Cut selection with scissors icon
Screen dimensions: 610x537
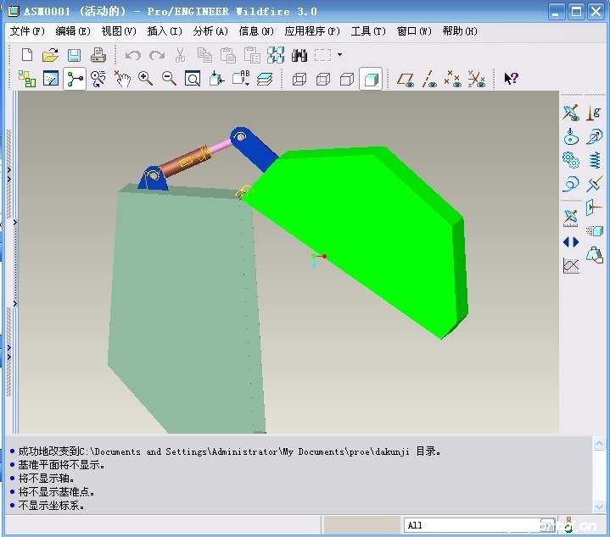[180, 55]
